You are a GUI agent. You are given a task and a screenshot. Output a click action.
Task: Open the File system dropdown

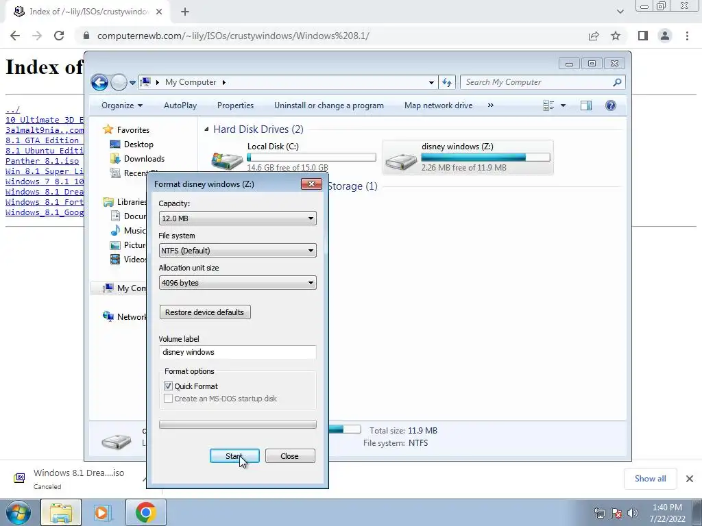click(238, 251)
